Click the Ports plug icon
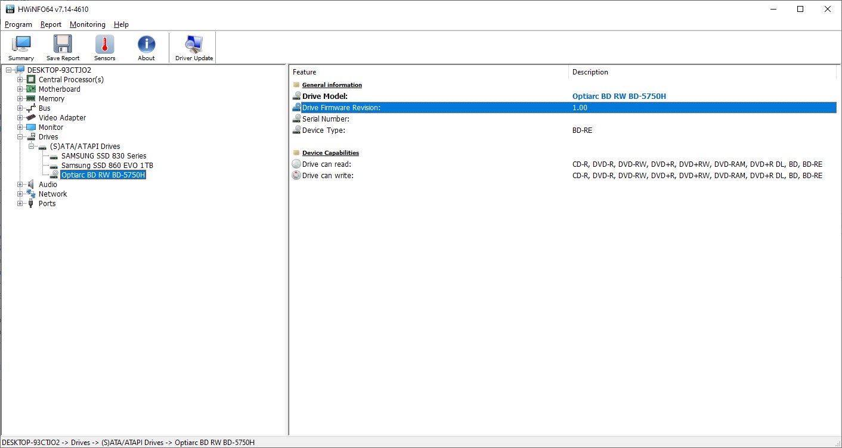This screenshot has width=842, height=448. pyautogui.click(x=31, y=203)
